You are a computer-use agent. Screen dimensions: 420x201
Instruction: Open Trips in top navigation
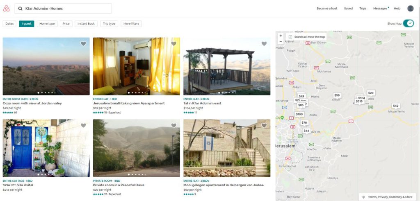coord(363,8)
